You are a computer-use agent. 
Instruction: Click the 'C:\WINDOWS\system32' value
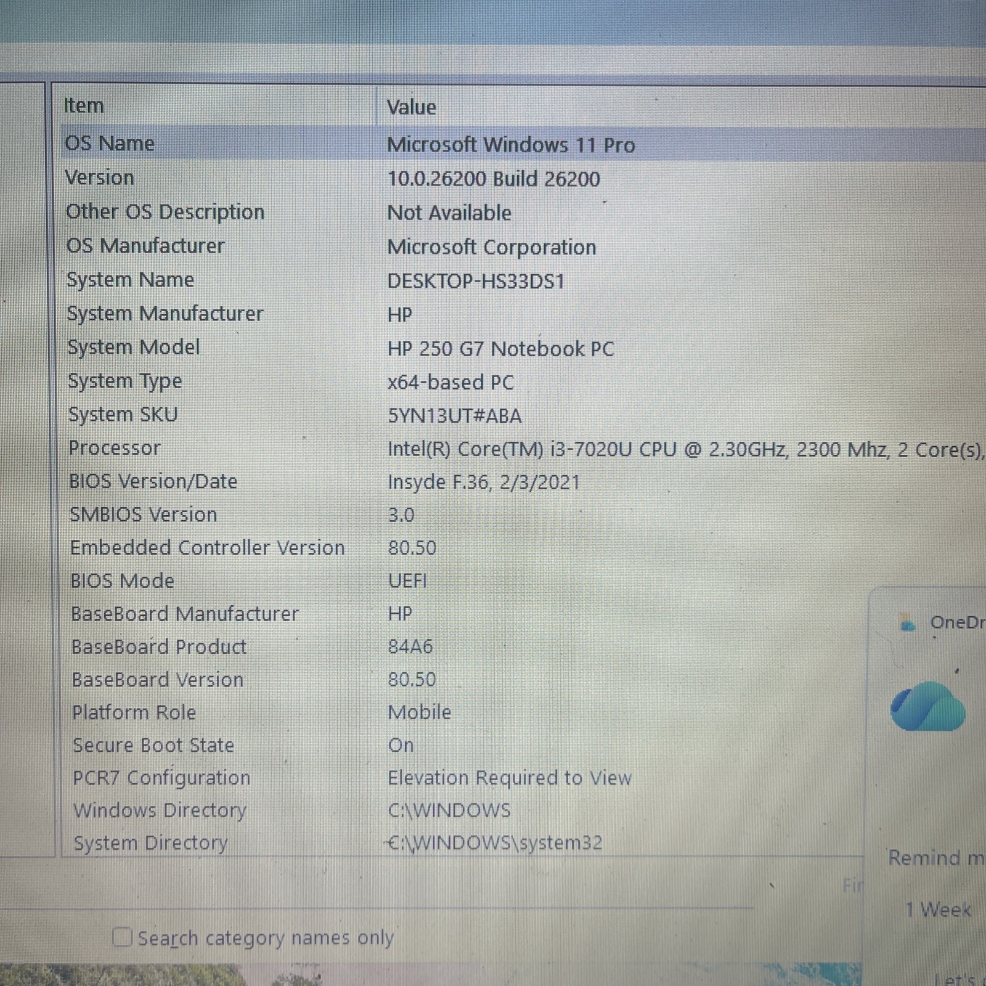(495, 843)
